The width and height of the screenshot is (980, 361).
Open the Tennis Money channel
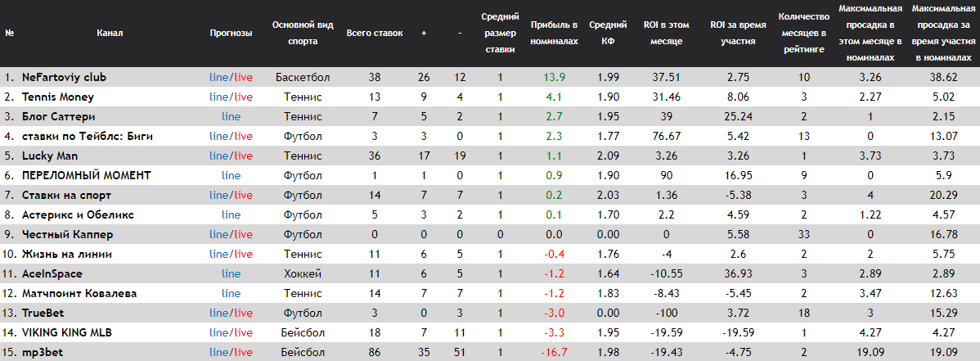click(58, 97)
